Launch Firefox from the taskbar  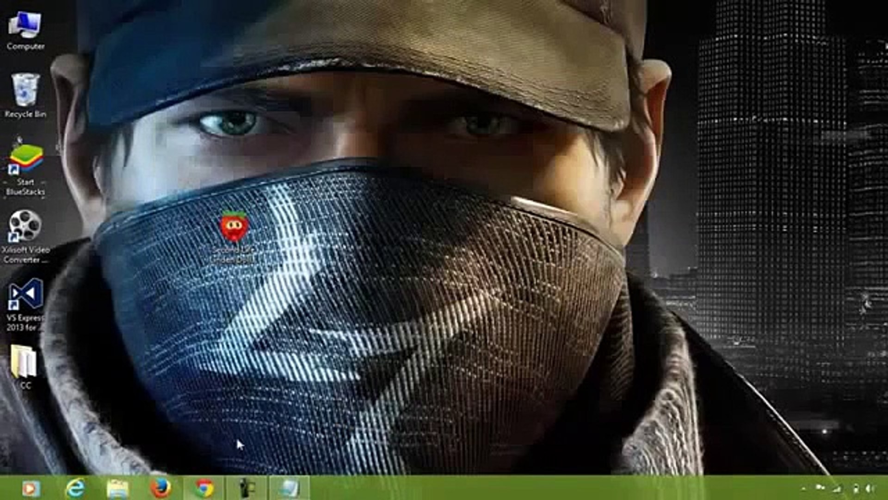(160, 488)
